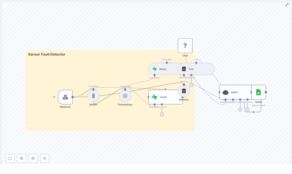Image resolution: width=292 pixels, height=174 pixels.
Task: Open the Memory database node
Action: (x=184, y=91)
